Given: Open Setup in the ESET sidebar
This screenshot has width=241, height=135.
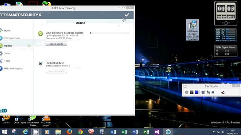Looking at the screenshot, I should [x=7, y=53].
